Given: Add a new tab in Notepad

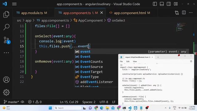Looking at the screenshot, I should [x=158, y=57].
